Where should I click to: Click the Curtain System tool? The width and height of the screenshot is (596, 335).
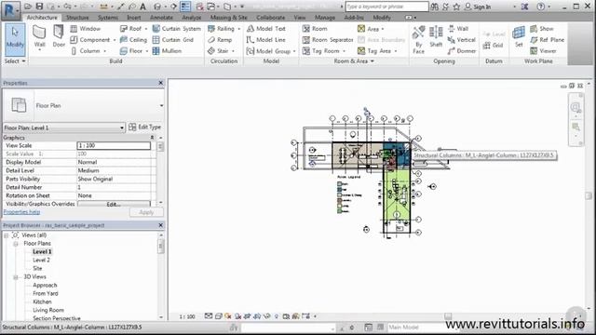[x=177, y=29]
